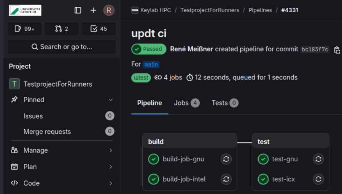This screenshot has width=342, height=194.
Task: Click the plus create new icon
Action: point(93,10)
